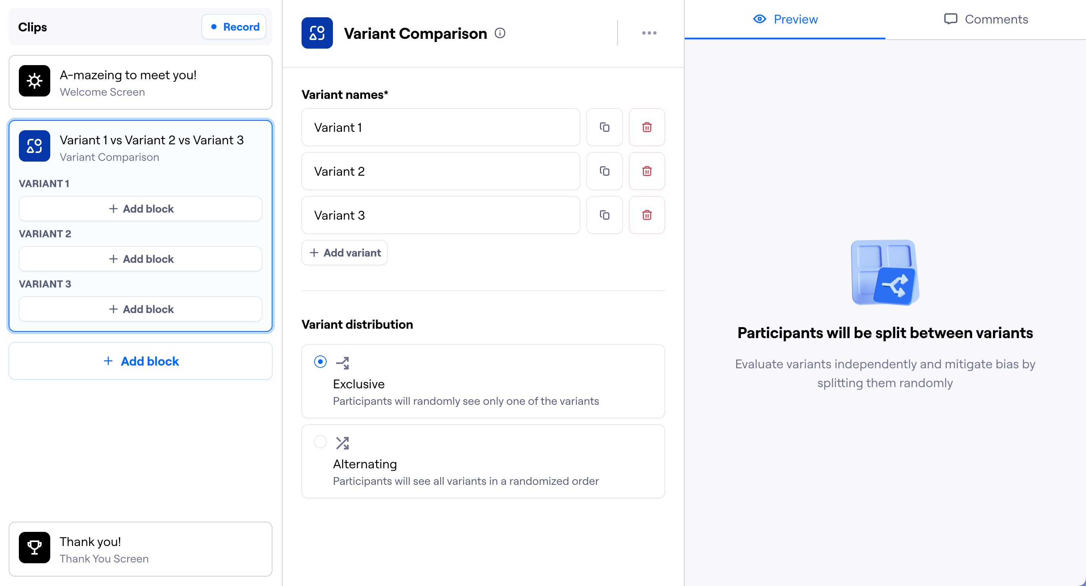Select the Alternating distribution radio button
Image resolution: width=1086 pixels, height=586 pixels.
pos(320,442)
